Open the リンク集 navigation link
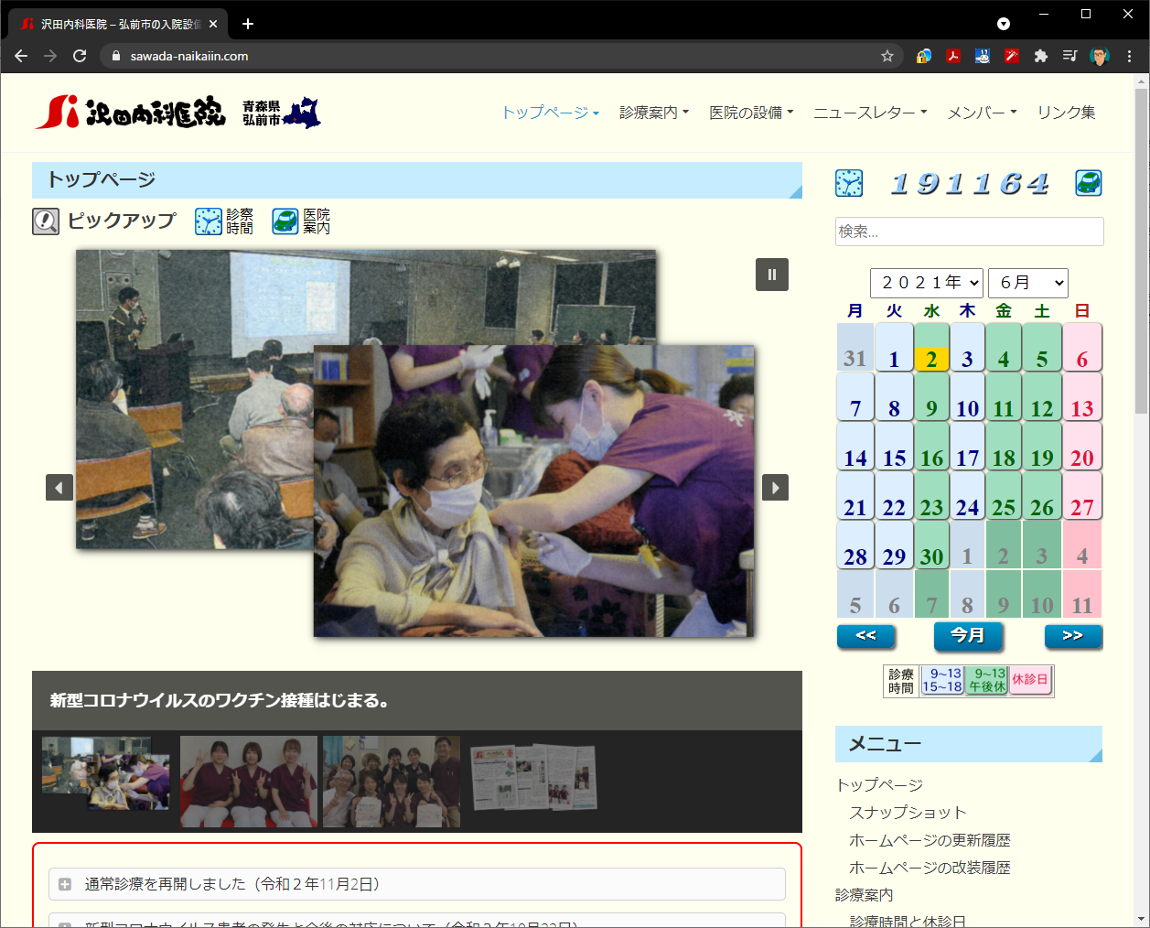 [1066, 113]
